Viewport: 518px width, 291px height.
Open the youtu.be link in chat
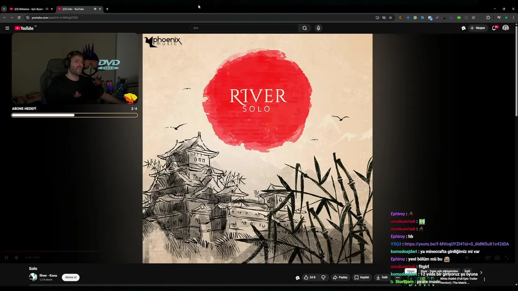coord(456,244)
